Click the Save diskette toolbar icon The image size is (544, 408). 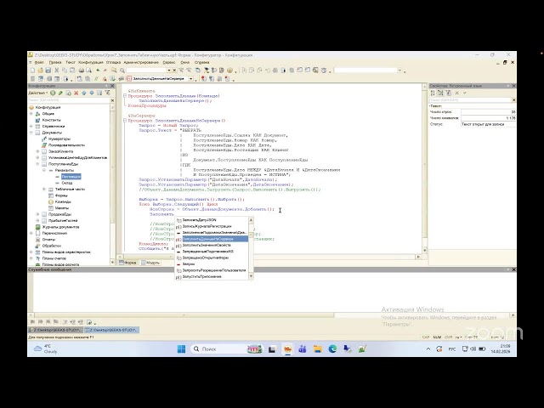(x=48, y=71)
